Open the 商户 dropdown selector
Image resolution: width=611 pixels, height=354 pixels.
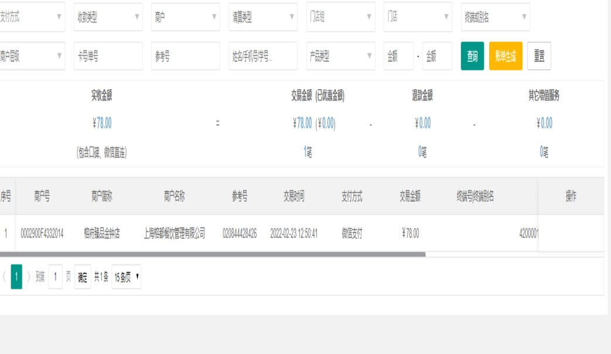pyautogui.click(x=185, y=17)
